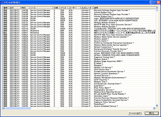161x117 pixels.
Task: Select the IKE and AuthIP IPsec Keying Modules row
Action: [x=79, y=94]
